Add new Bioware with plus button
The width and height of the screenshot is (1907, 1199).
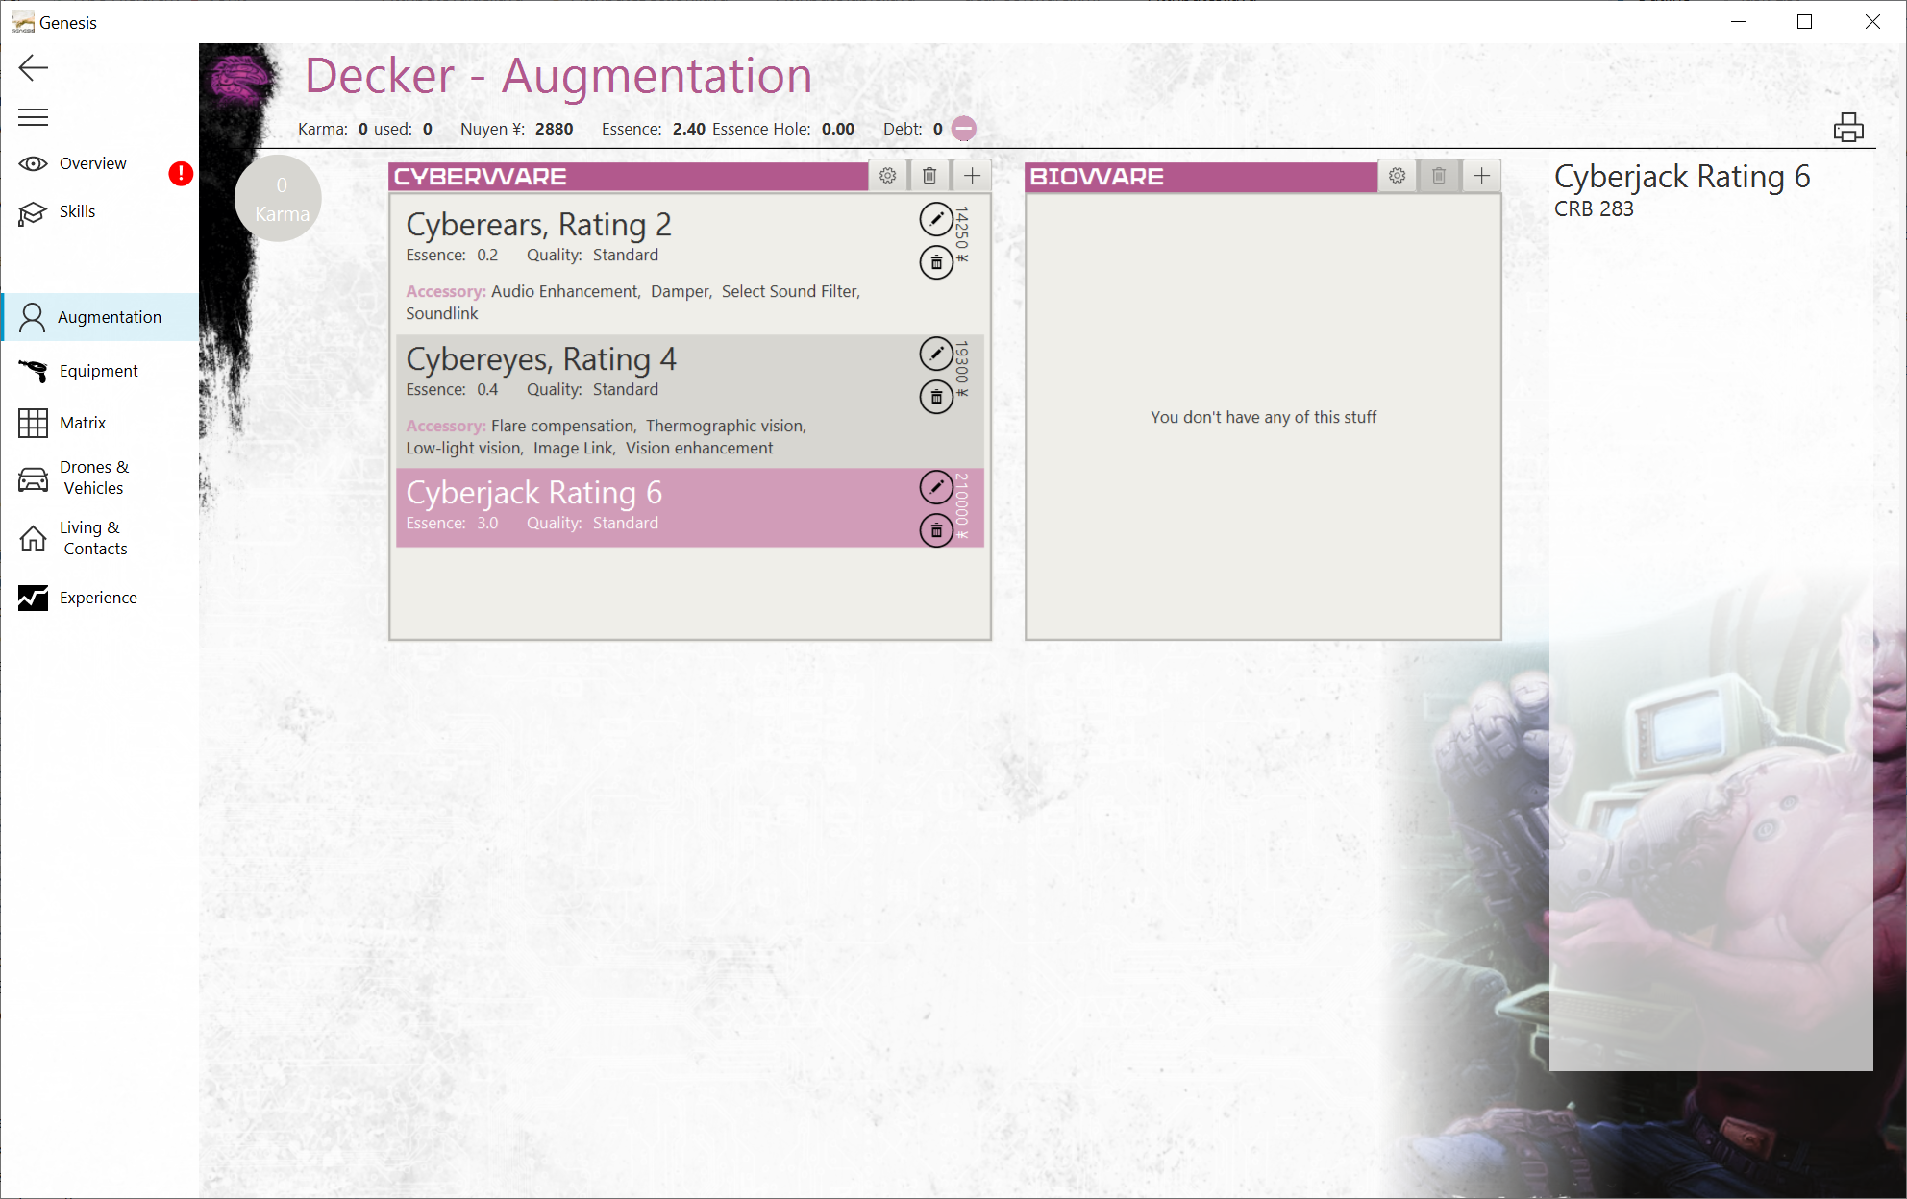point(1480,175)
